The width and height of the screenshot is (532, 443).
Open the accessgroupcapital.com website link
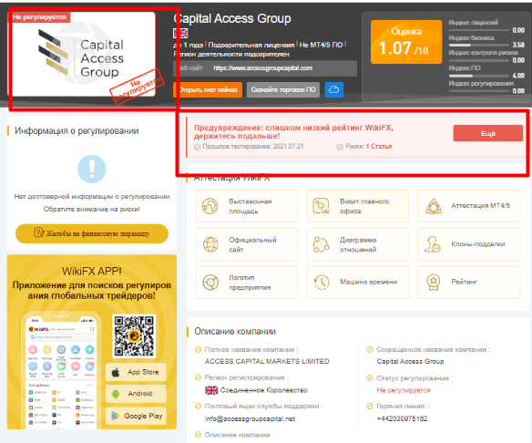pos(263,68)
